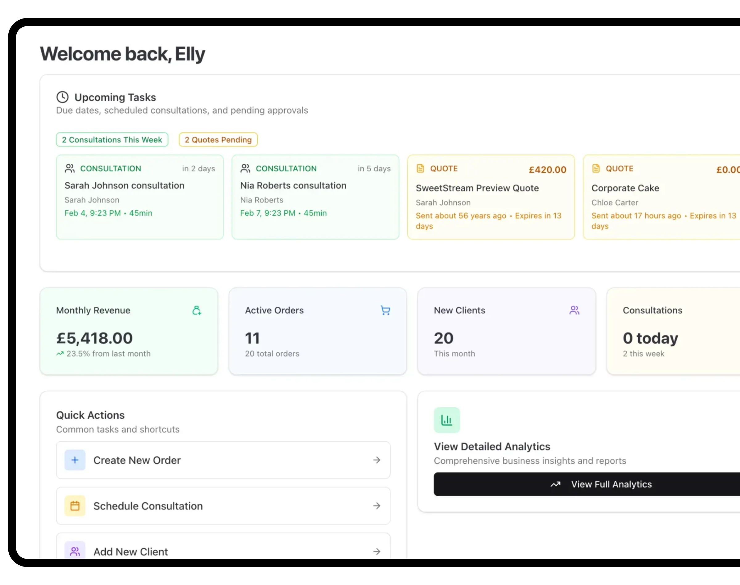Select the 2 Consultations This Week badge

112,139
